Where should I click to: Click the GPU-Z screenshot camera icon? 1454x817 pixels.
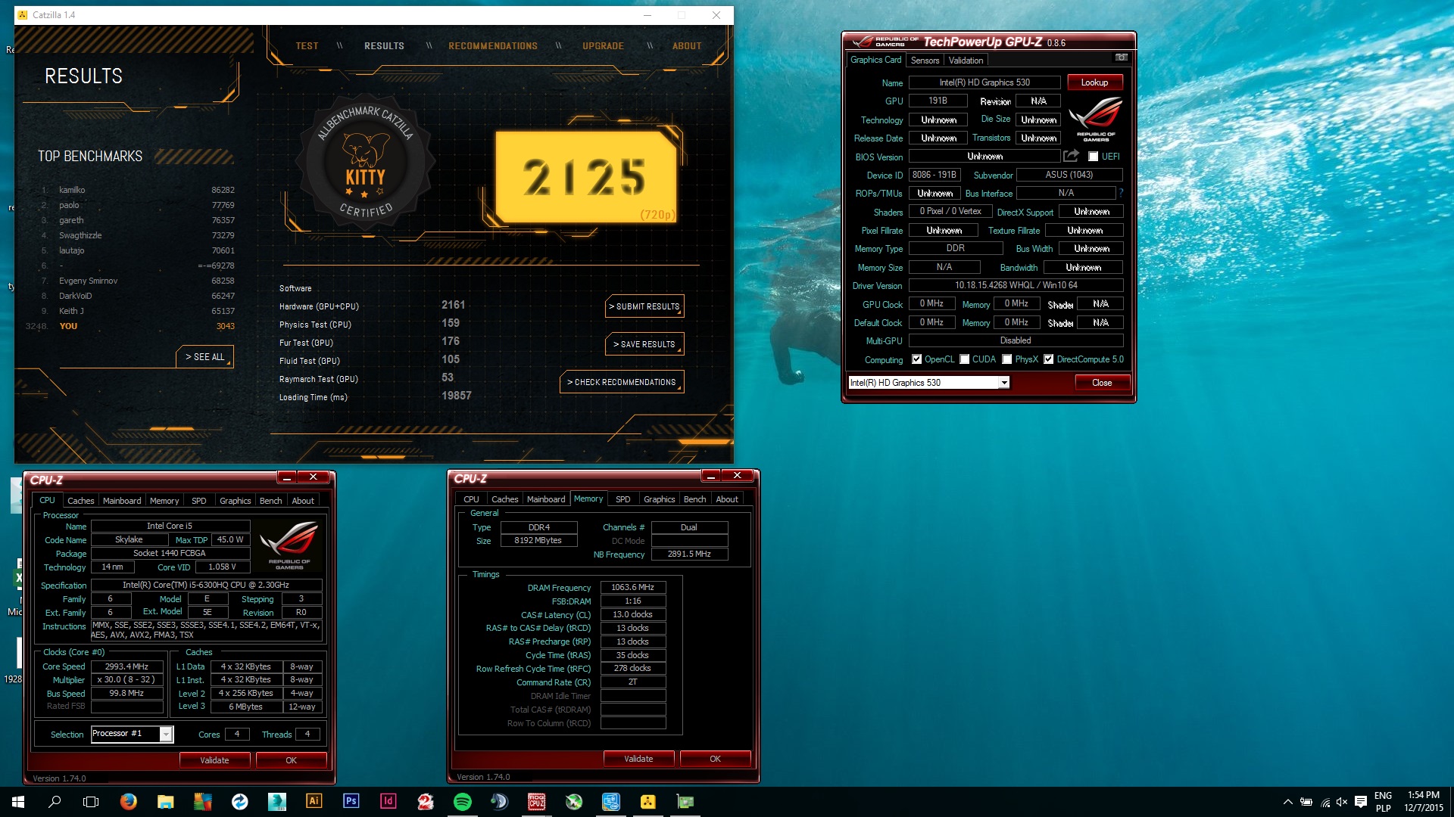click(1121, 57)
